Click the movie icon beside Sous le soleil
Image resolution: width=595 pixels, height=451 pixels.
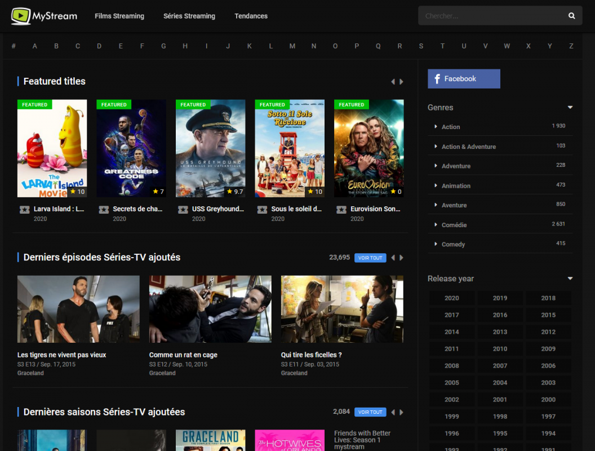[x=262, y=210]
